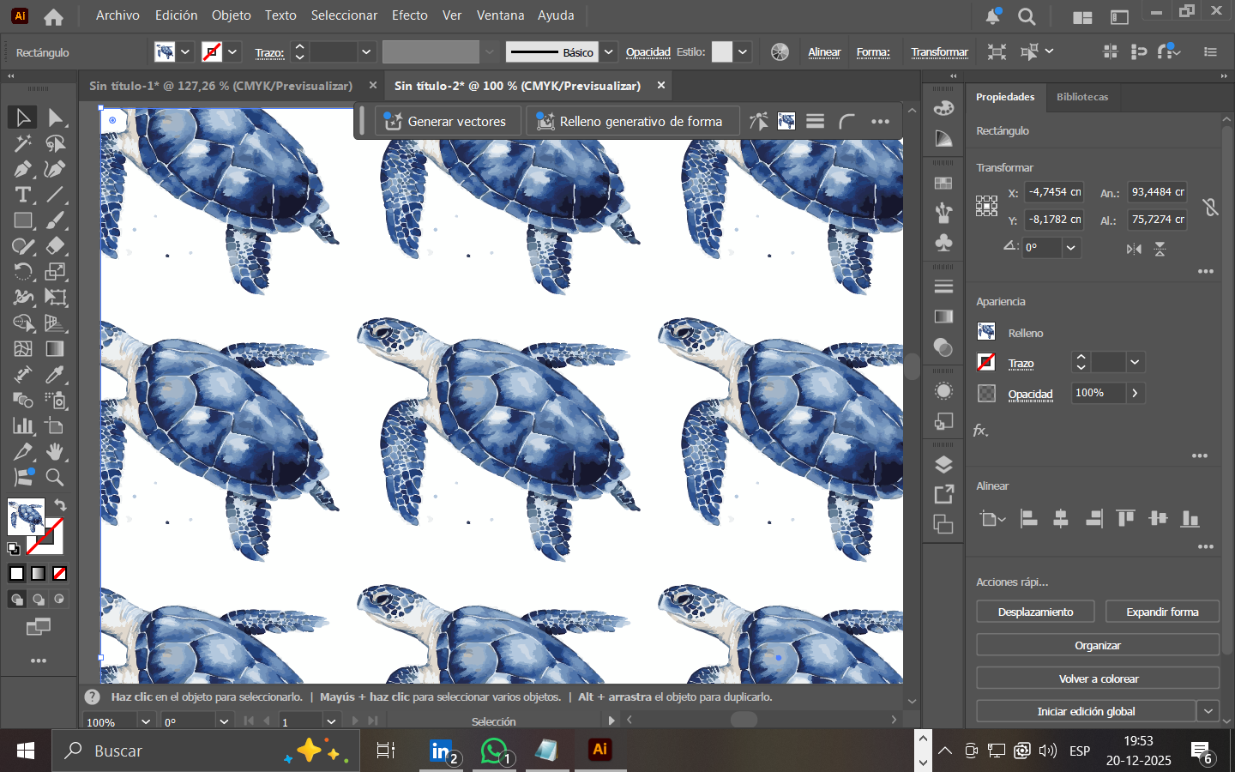Toggle constrain width and height proportions
The image size is (1235, 772).
point(1210,207)
